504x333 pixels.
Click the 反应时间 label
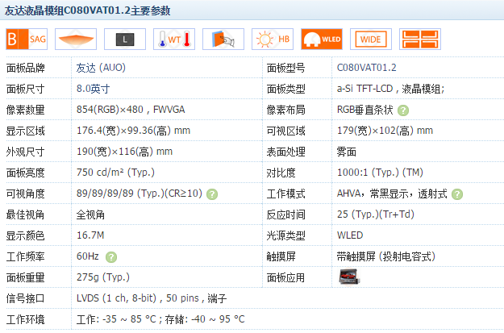click(x=285, y=214)
